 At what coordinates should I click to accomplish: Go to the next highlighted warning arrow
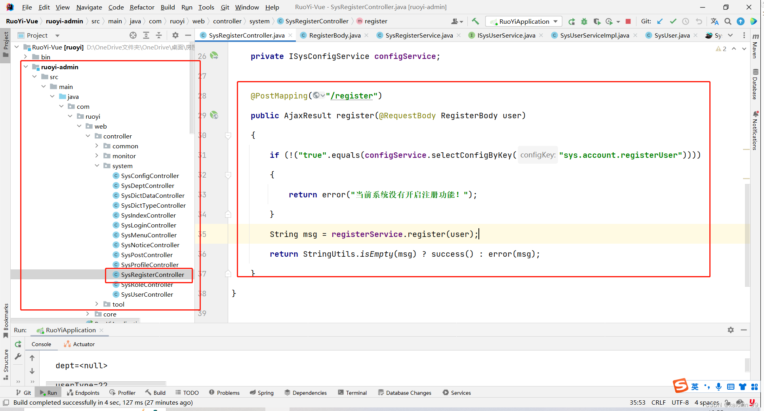tap(744, 49)
